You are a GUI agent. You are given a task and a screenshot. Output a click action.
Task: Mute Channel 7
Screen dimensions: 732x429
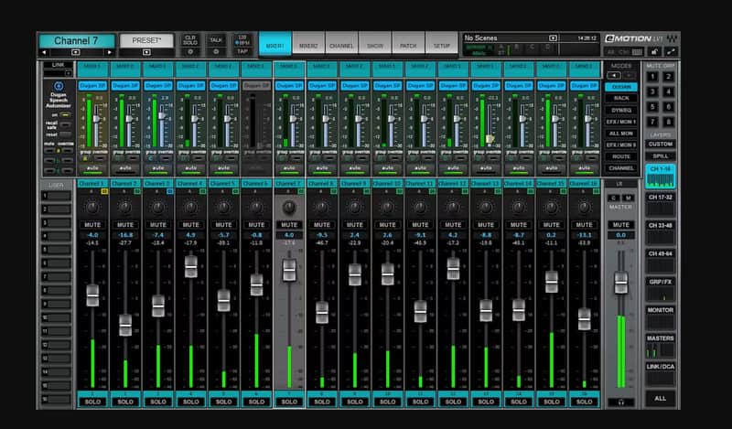pyautogui.click(x=289, y=224)
